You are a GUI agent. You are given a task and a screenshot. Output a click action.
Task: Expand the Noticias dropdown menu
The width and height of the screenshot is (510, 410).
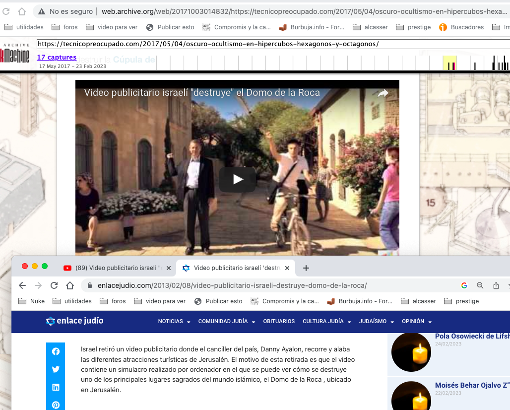174,322
